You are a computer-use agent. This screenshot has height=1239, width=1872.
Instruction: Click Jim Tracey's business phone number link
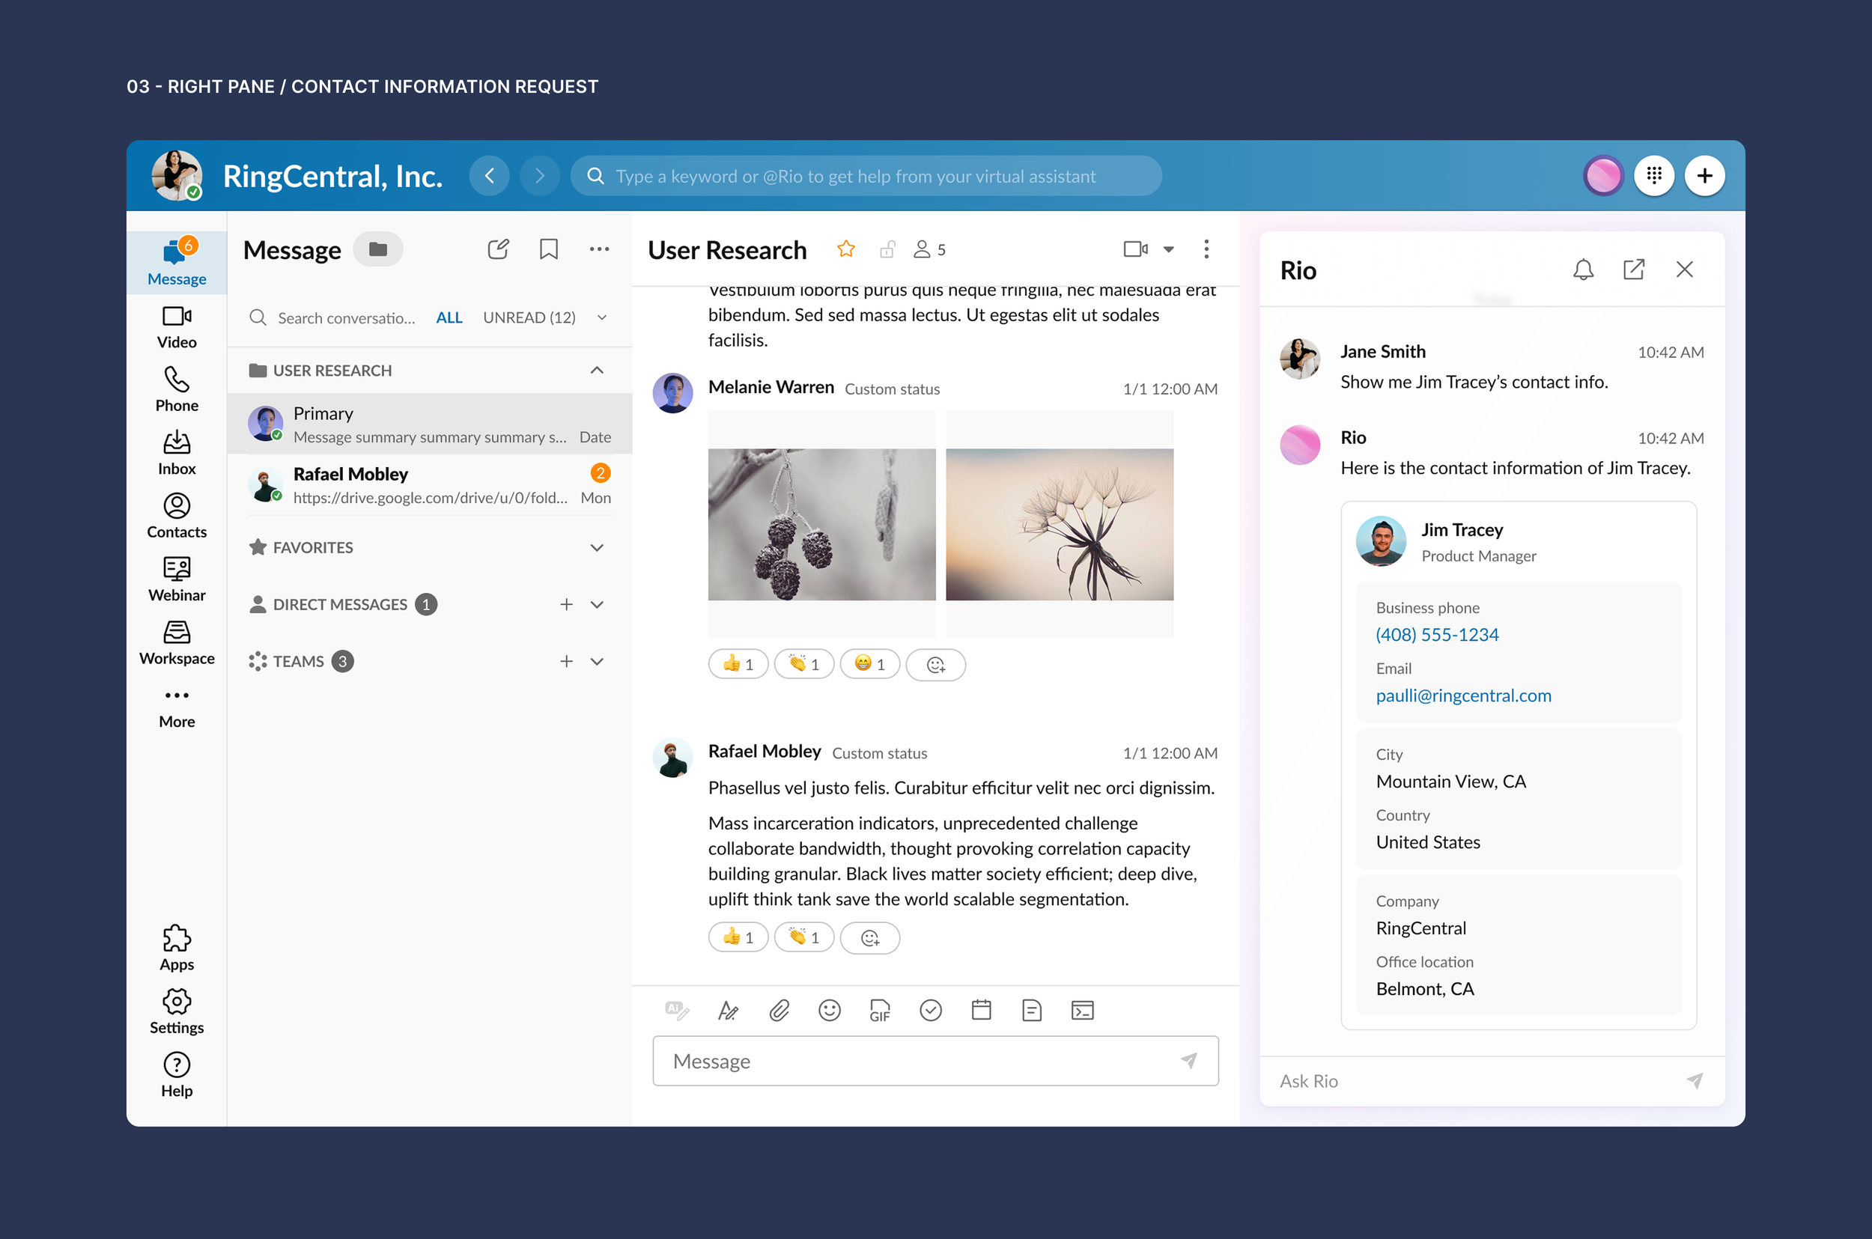click(1437, 635)
